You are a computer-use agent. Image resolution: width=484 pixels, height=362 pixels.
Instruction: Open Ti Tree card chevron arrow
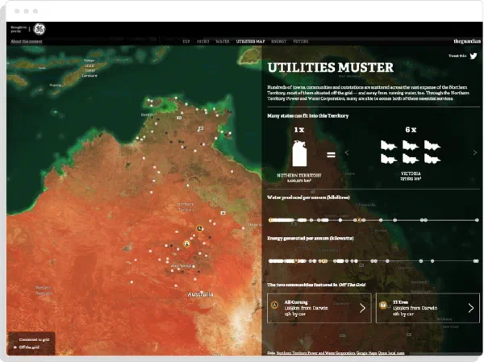click(x=471, y=308)
